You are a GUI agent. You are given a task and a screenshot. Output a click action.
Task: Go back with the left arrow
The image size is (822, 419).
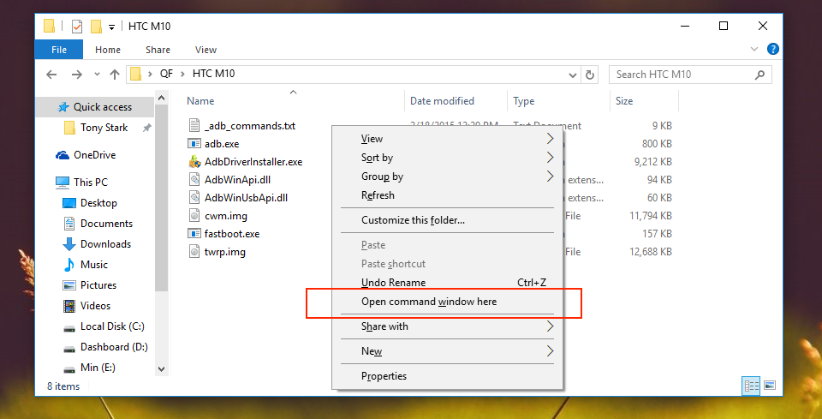coord(51,75)
